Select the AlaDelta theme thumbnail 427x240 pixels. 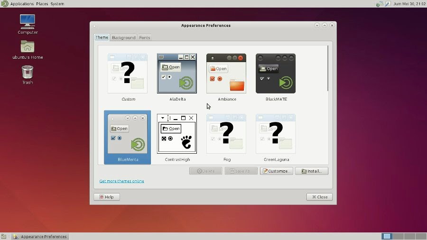pyautogui.click(x=177, y=74)
